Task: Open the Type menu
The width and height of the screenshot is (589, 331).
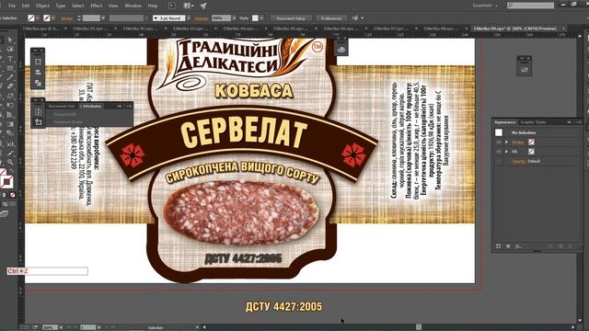Action: (60, 6)
